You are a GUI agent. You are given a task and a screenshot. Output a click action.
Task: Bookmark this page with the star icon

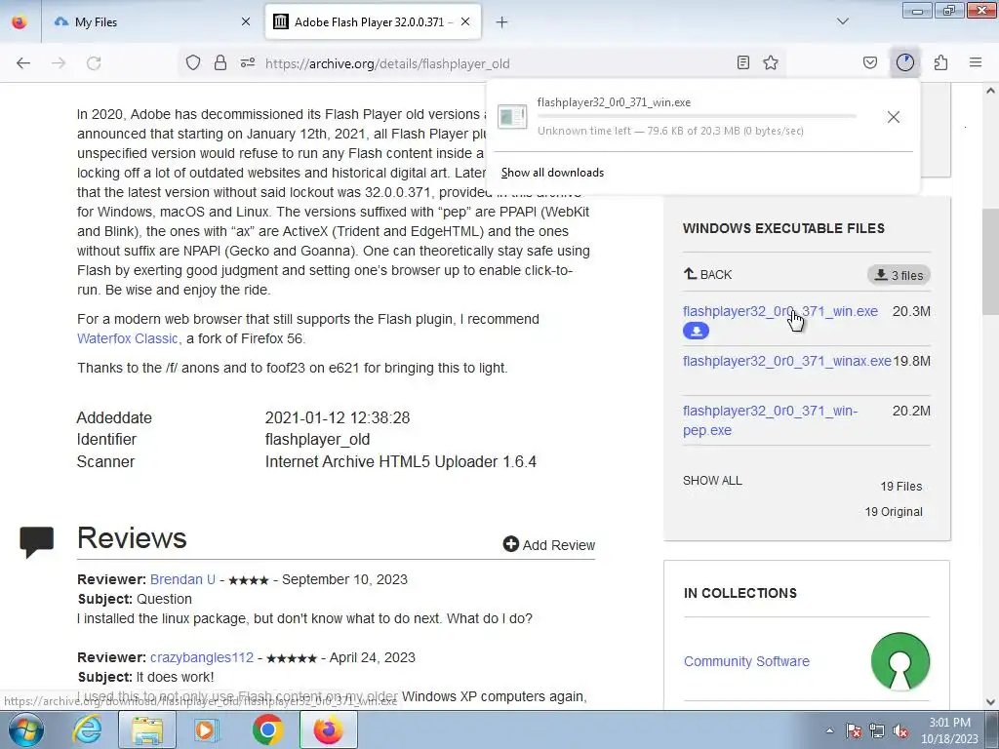(771, 62)
